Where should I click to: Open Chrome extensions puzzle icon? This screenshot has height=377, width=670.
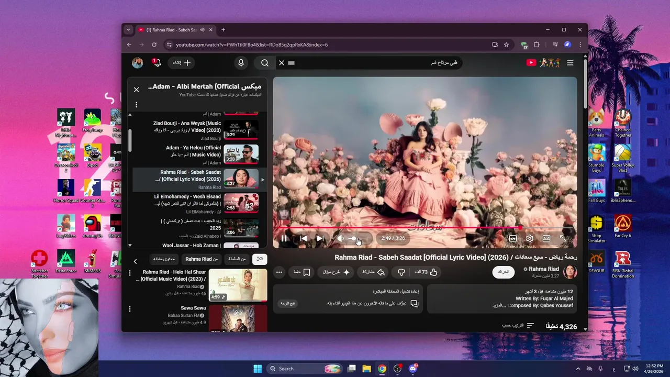point(537,45)
